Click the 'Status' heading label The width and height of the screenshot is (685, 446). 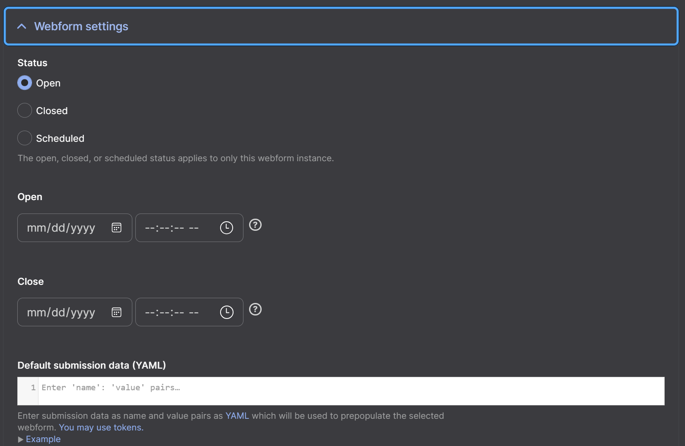click(x=32, y=63)
